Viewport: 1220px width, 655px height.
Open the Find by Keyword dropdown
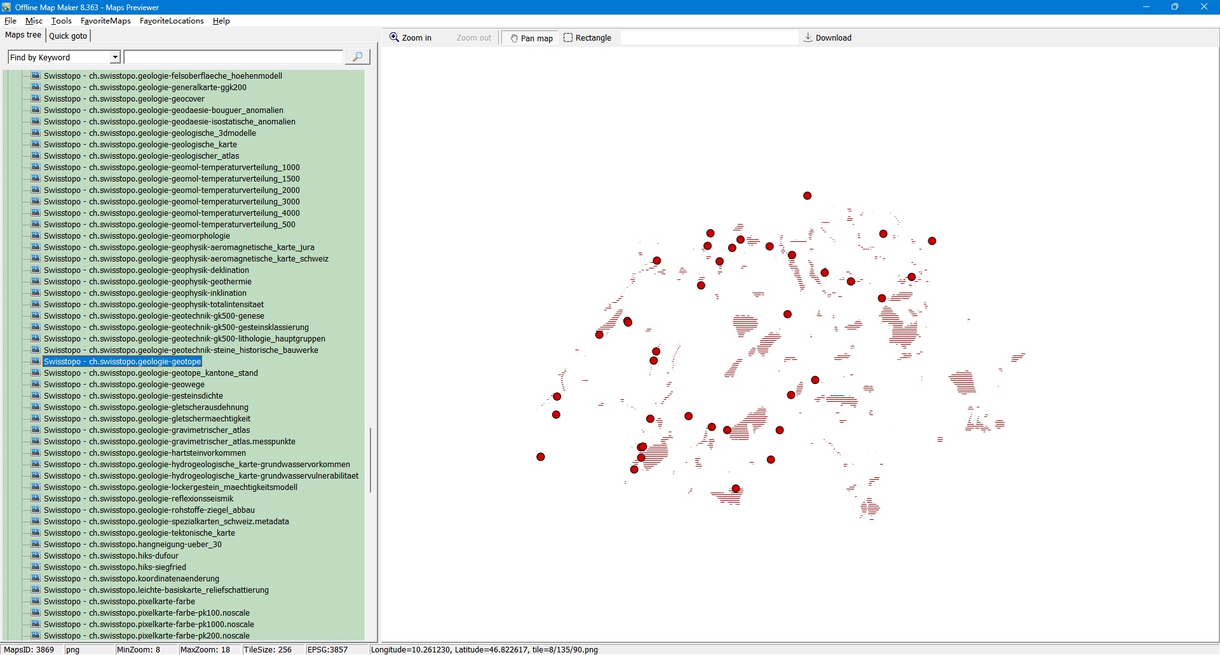[115, 58]
